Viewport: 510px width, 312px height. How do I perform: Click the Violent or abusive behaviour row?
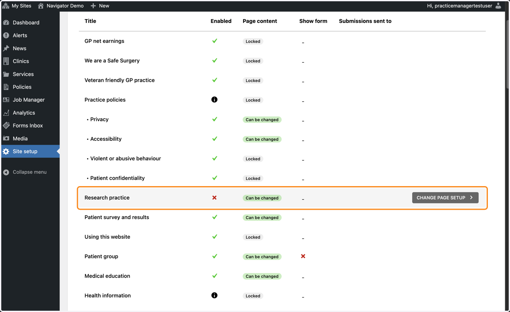click(282, 159)
